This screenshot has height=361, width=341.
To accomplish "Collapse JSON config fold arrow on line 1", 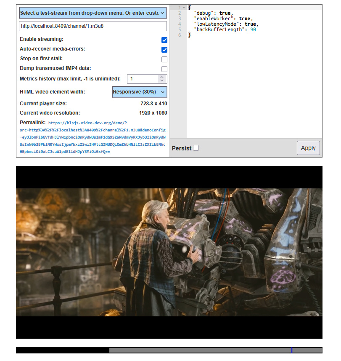I will [184, 8].
